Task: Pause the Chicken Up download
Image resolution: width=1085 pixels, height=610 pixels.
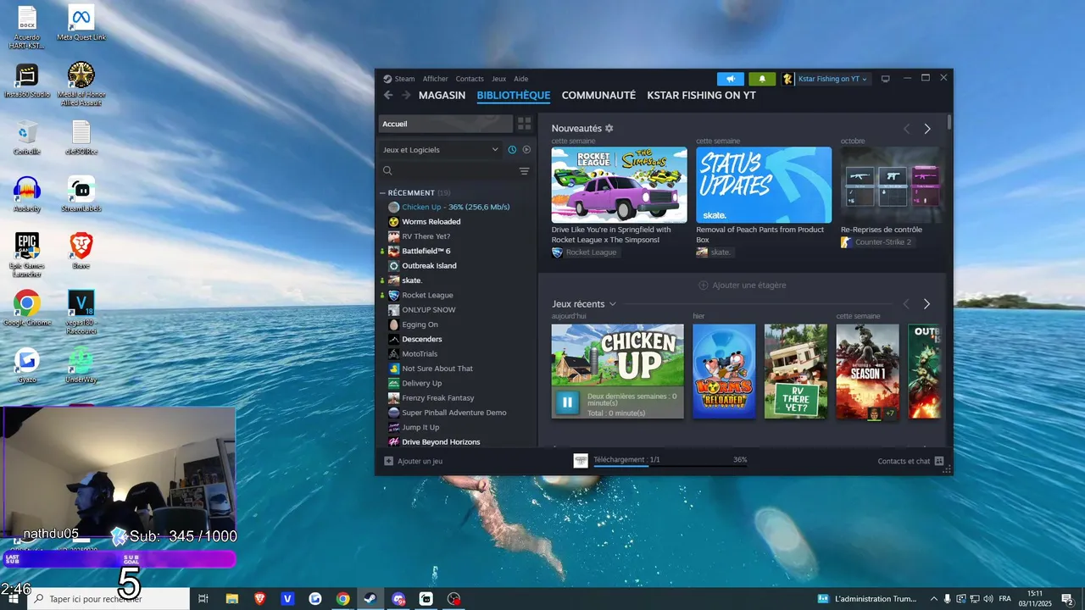Action: point(567,402)
